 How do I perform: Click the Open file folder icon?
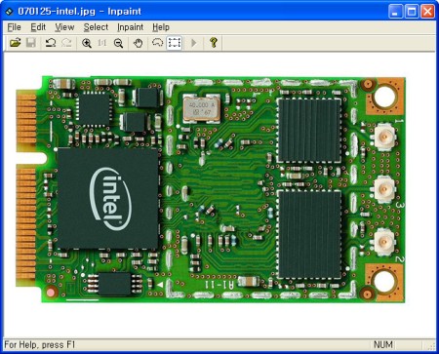click(x=15, y=43)
